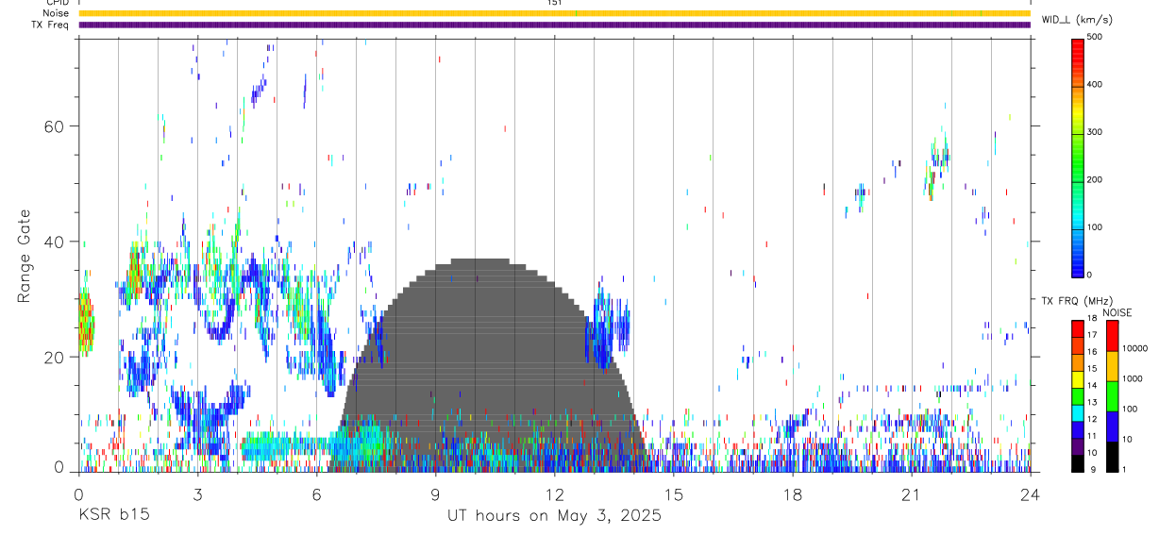The image size is (1159, 535).
Task: Click the 400 label on width colorbar
Action: point(1094,84)
